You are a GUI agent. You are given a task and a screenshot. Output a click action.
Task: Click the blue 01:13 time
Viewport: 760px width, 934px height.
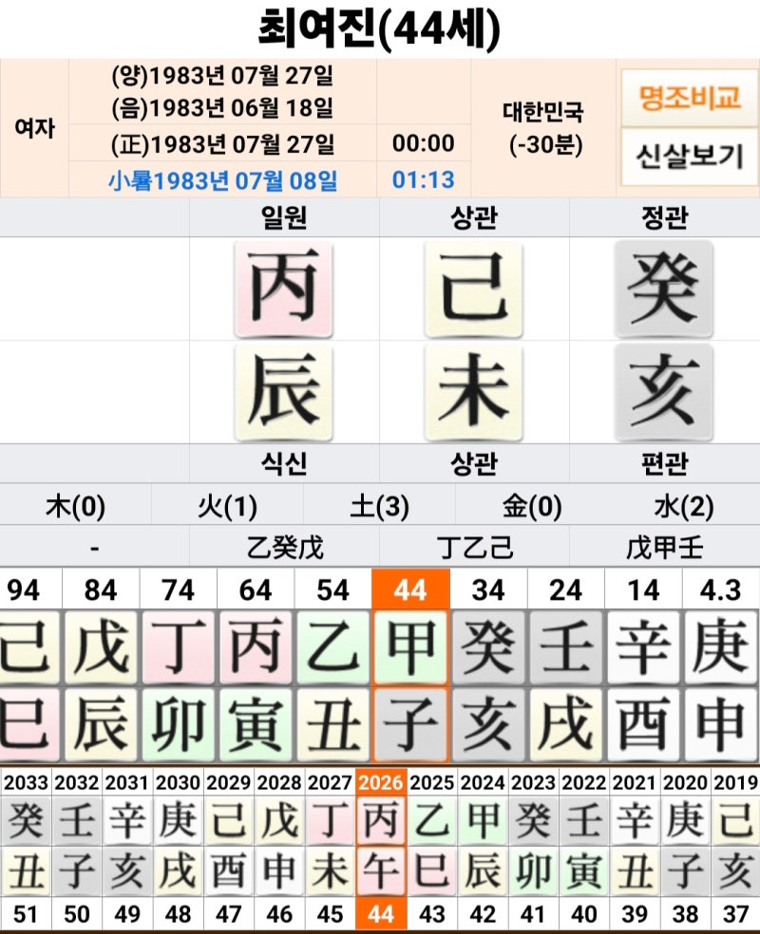point(423,179)
